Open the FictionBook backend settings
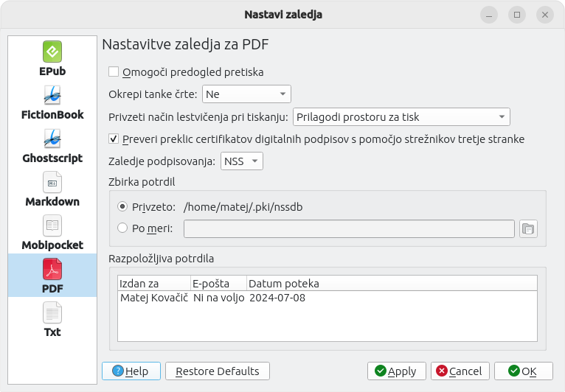The width and height of the screenshot is (565, 392). (x=52, y=102)
